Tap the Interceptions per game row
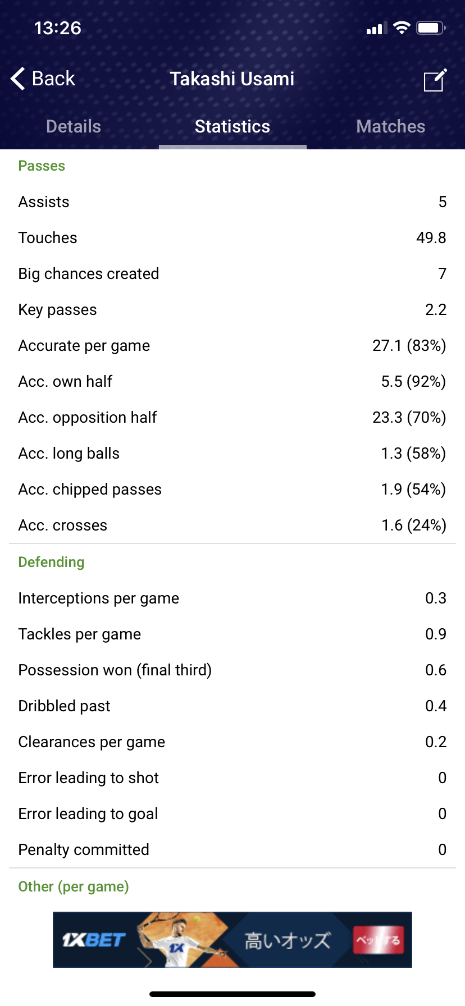 (x=233, y=598)
